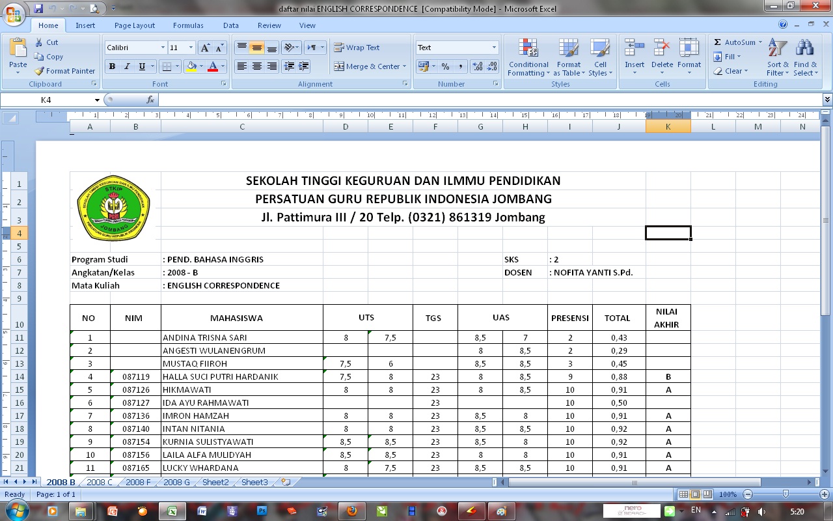Toggle bold formatting
The height and width of the screenshot is (521, 833).
[112, 66]
